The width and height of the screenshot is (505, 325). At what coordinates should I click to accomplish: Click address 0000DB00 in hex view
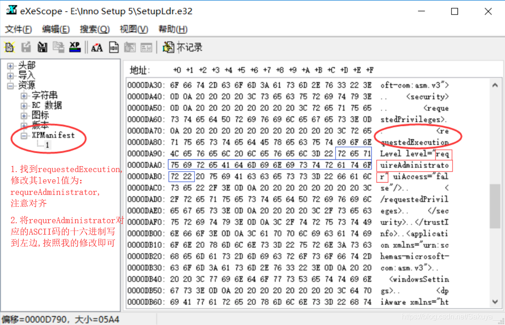click(146, 234)
